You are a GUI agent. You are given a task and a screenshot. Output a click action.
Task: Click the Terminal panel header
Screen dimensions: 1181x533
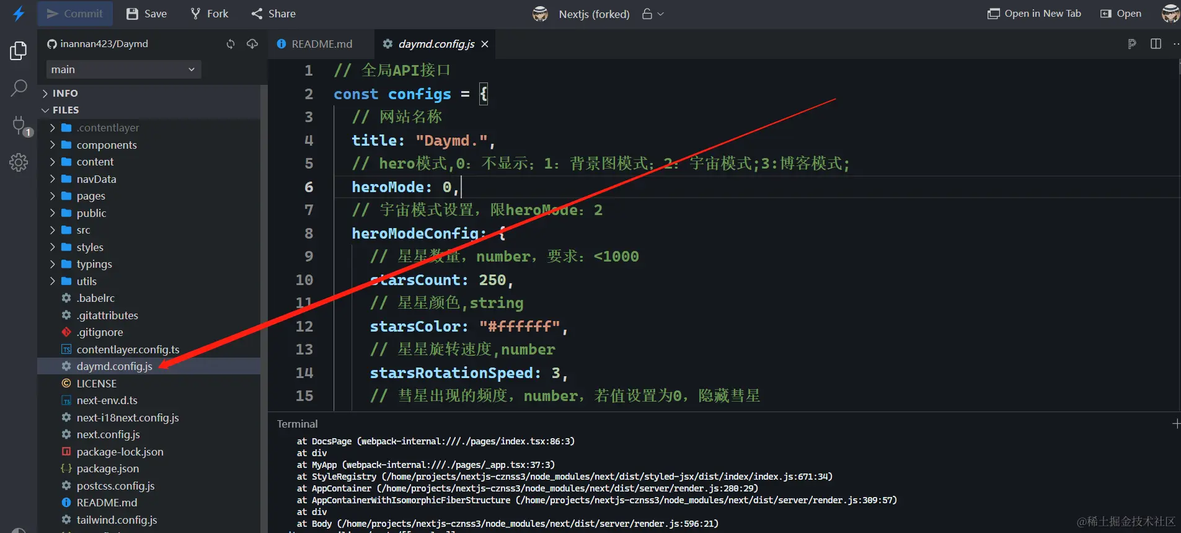pyautogui.click(x=298, y=424)
